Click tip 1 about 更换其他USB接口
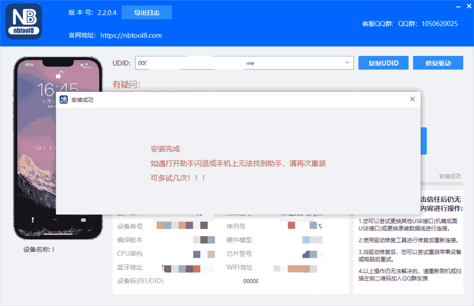The height and width of the screenshot is (306, 474). [x=408, y=225]
